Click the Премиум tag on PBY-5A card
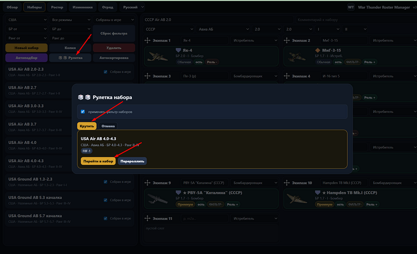This screenshot has height=254, width=417. pos(185,204)
